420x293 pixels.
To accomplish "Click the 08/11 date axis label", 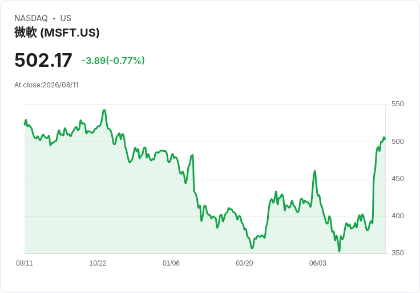I will [25, 263].
